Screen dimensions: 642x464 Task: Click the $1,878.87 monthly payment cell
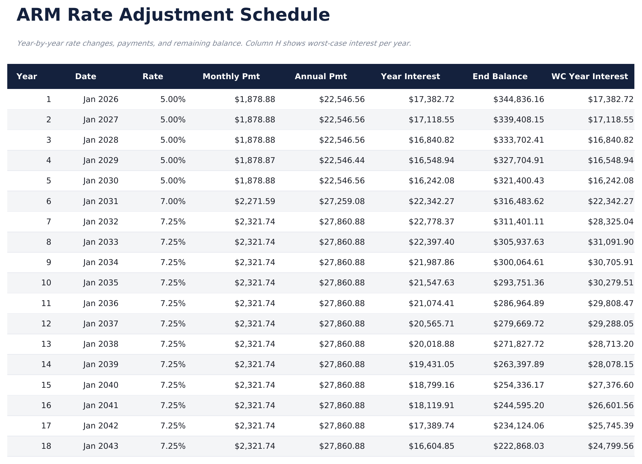(255, 160)
